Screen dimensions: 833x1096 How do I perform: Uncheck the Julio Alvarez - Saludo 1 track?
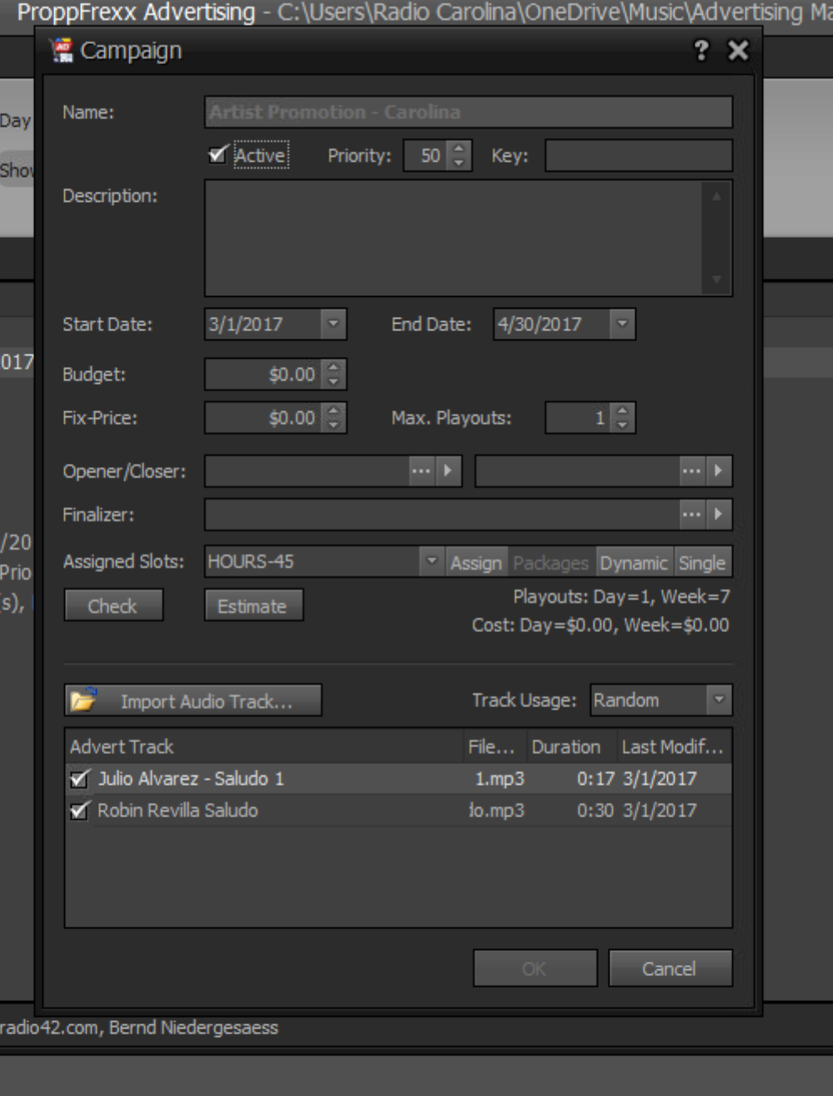coord(79,779)
